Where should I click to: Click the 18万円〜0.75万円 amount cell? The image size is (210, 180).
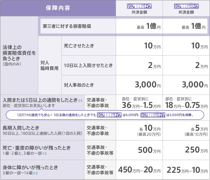186,103
